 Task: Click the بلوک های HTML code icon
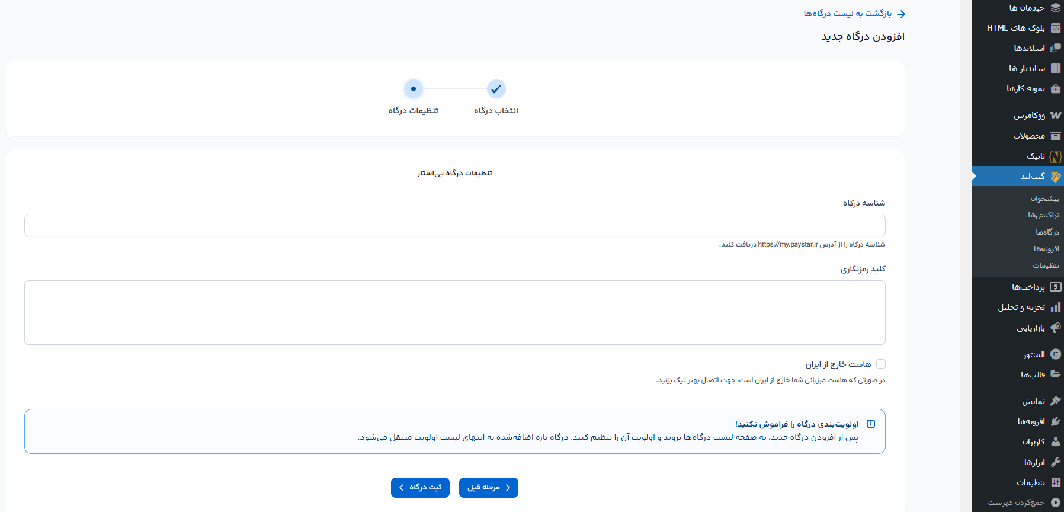pos(1055,28)
